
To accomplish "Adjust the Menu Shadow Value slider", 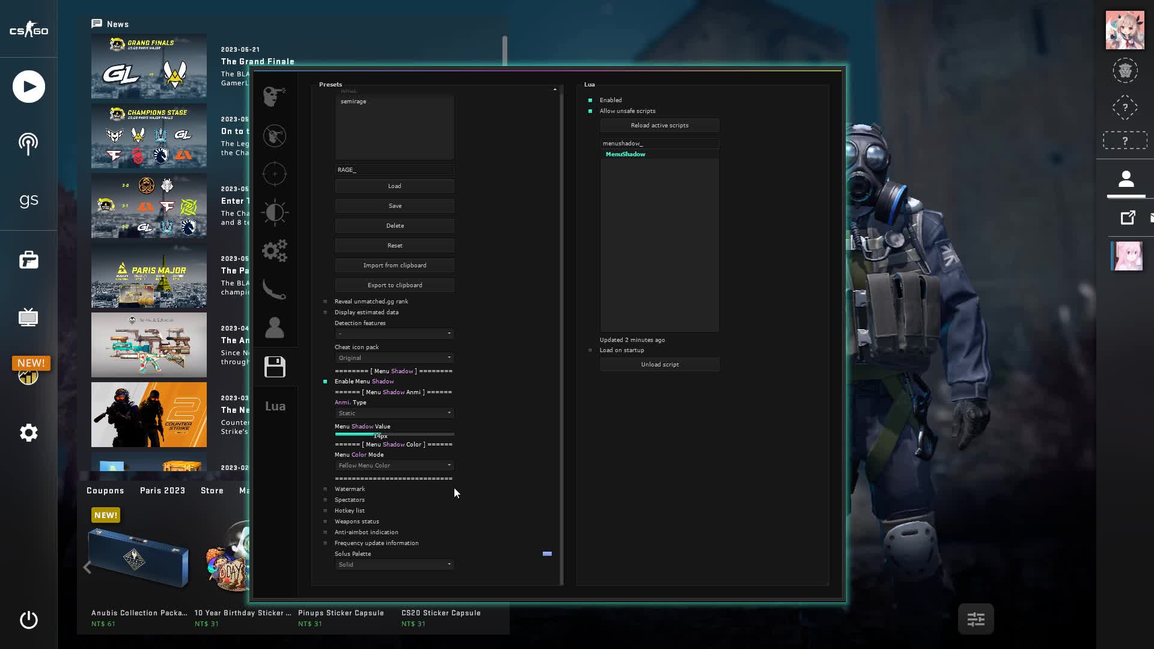I will pyautogui.click(x=394, y=434).
